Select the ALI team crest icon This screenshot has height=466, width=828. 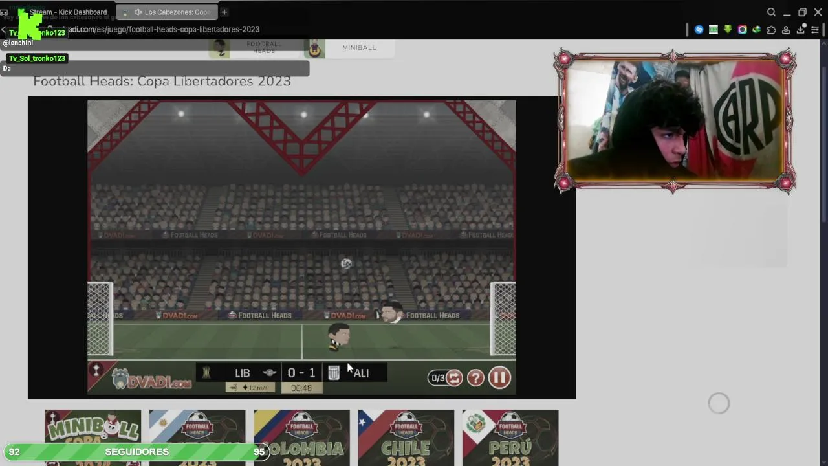pyautogui.click(x=334, y=373)
